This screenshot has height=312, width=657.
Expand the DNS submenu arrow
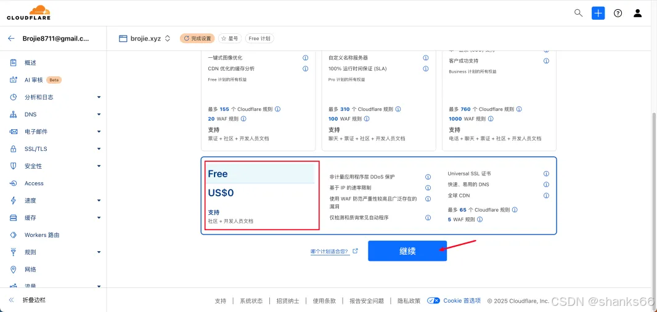(99, 114)
